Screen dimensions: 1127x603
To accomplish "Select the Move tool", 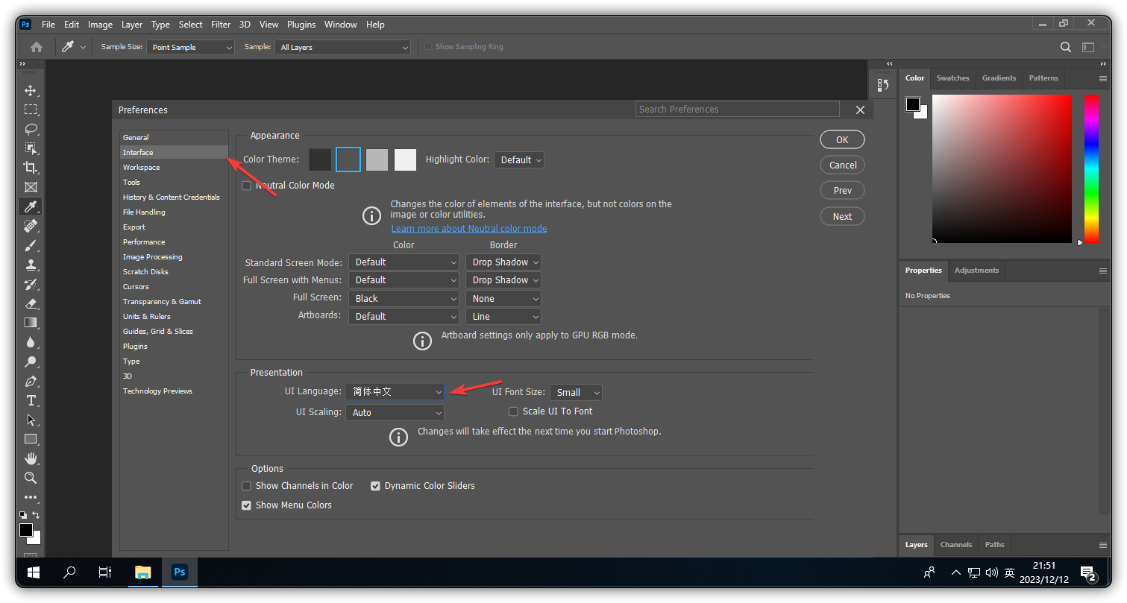I will pos(31,90).
